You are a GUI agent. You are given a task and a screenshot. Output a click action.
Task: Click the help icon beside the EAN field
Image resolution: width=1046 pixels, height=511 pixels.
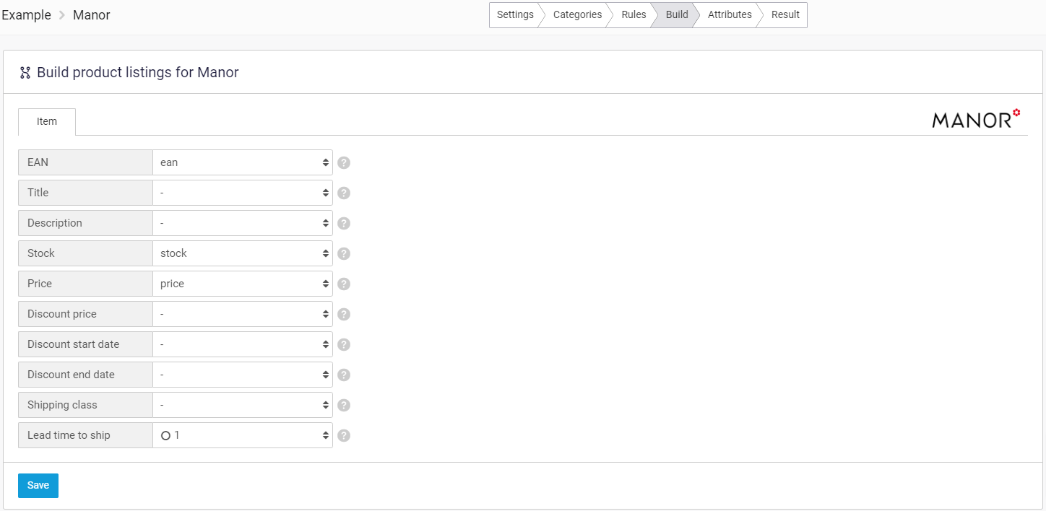pos(343,162)
